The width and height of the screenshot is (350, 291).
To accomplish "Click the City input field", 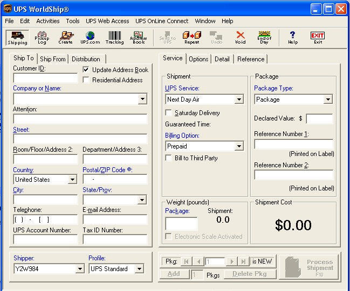I will (x=45, y=200).
